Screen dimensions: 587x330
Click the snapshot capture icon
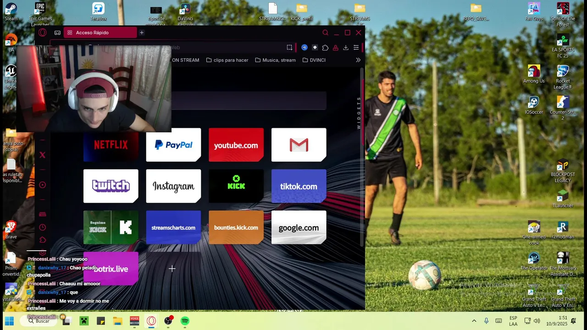(x=289, y=47)
